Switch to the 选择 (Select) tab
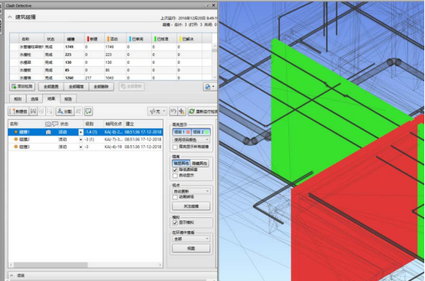The height and width of the screenshot is (281, 425). click(x=35, y=99)
